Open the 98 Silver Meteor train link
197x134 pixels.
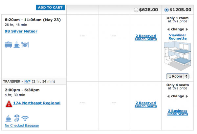(21, 31)
